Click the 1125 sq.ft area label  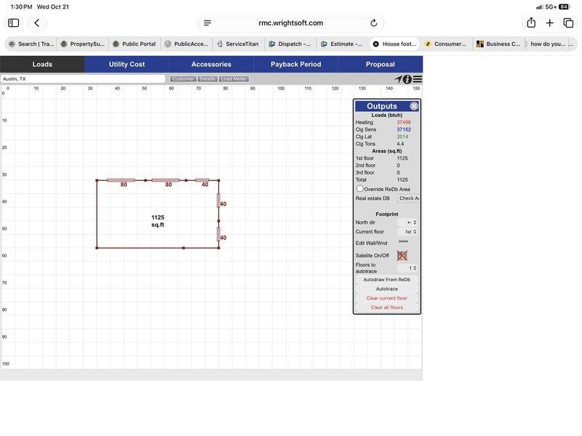point(158,221)
